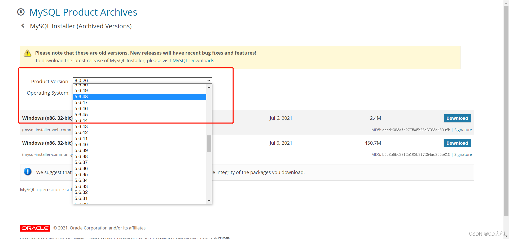The image size is (509, 239).
Task: Click the MySQL Installer (Archived Versions) title
Action: [x=81, y=26]
